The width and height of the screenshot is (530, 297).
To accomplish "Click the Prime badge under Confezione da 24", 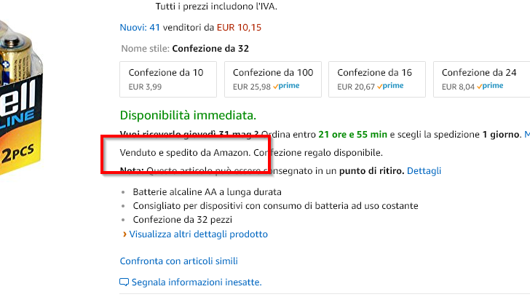I will tap(489, 86).
